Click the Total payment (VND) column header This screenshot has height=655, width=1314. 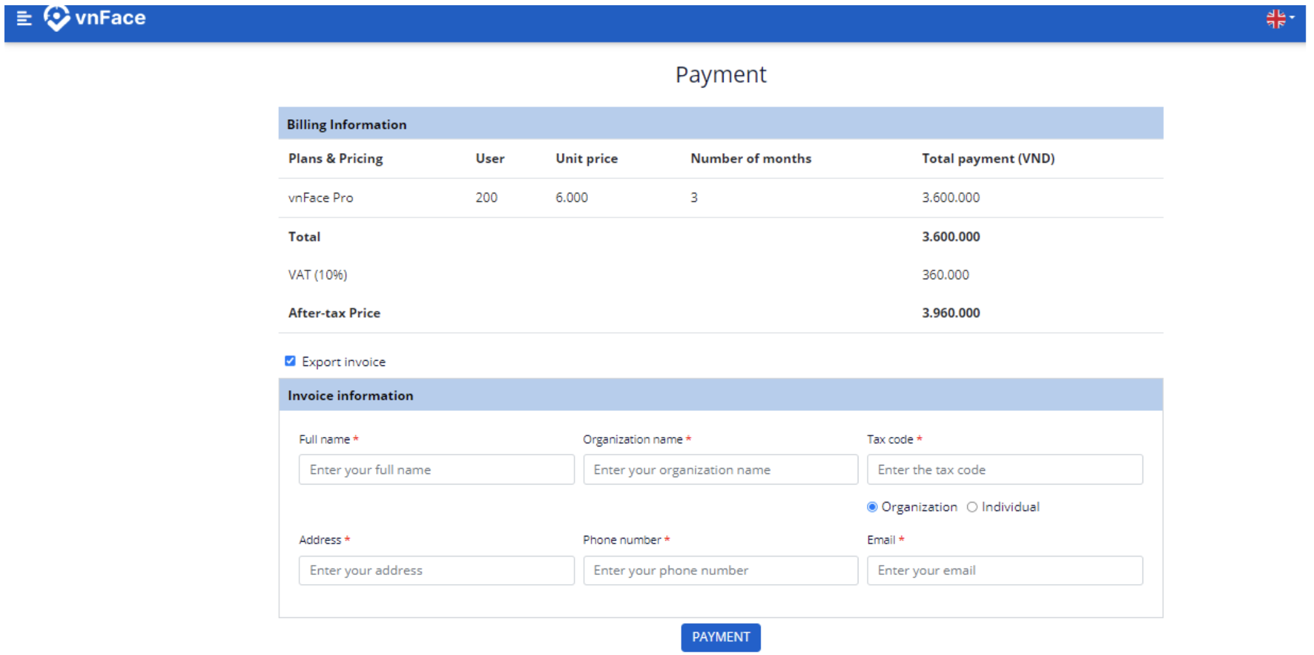(x=988, y=159)
